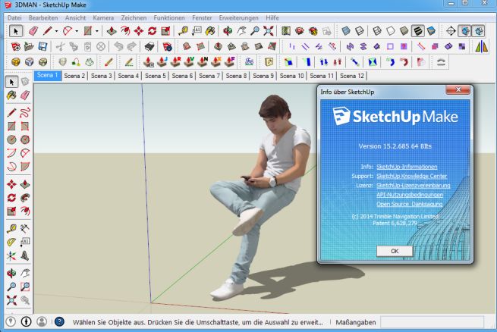The height and width of the screenshot is (332, 497).
Task: Expand the Rectangle tool dropdown arrow
Action: pyautogui.click(x=96, y=31)
